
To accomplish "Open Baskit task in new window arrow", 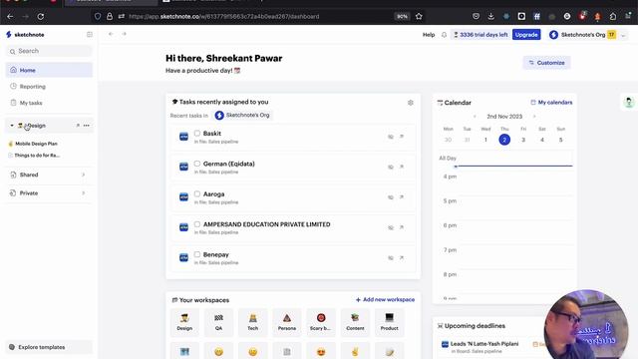I will (402, 137).
